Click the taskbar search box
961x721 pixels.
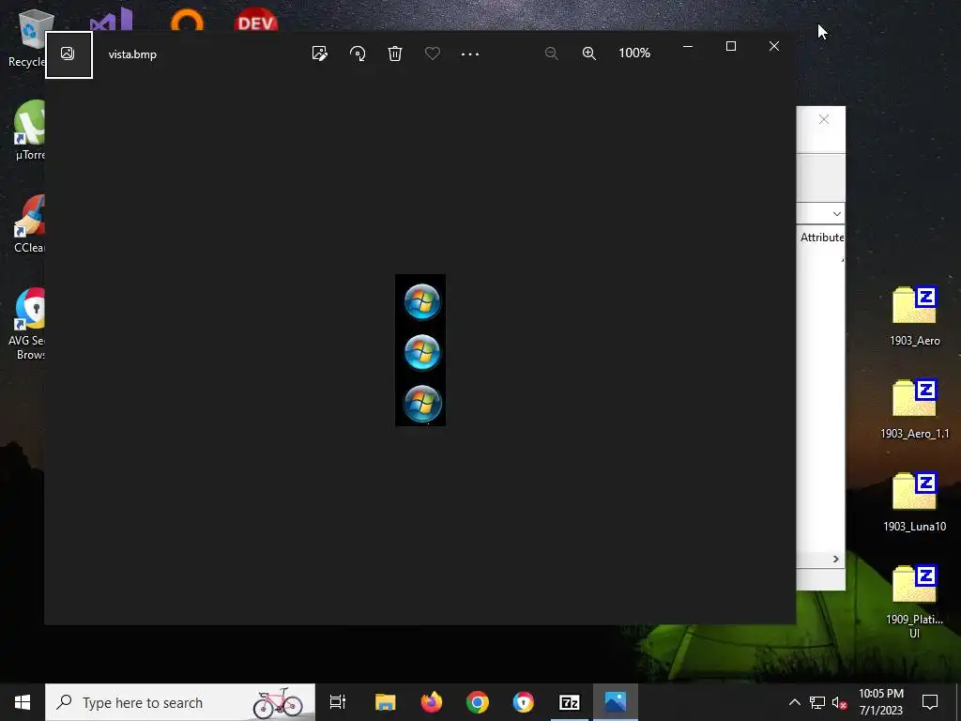pyautogui.click(x=180, y=702)
